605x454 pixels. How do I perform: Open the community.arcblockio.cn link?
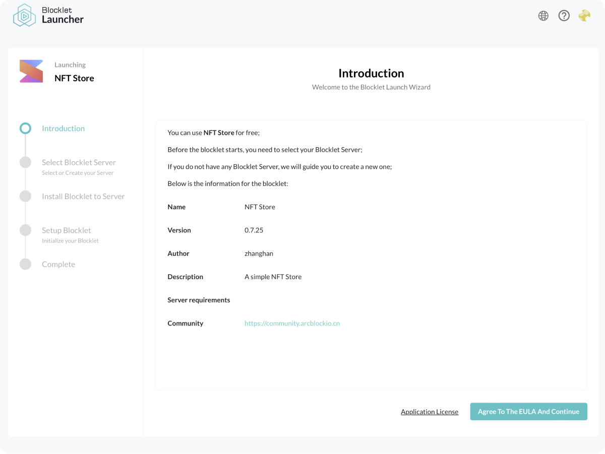[x=292, y=323]
